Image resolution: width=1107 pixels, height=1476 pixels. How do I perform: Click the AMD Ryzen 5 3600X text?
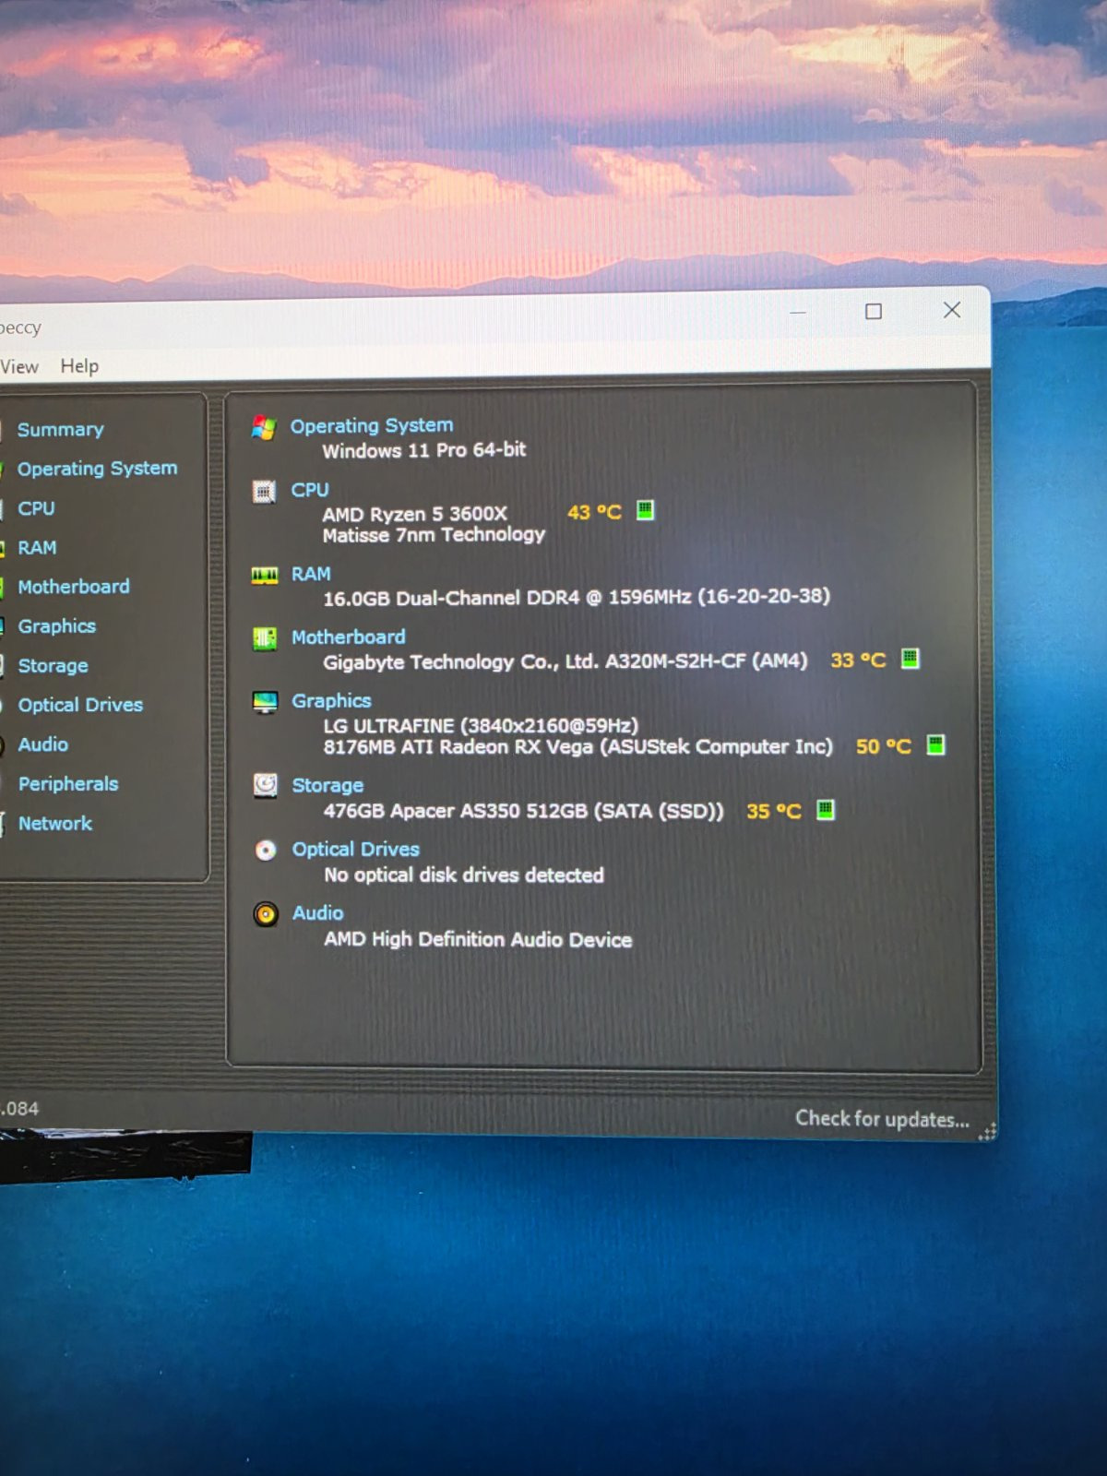[415, 514]
